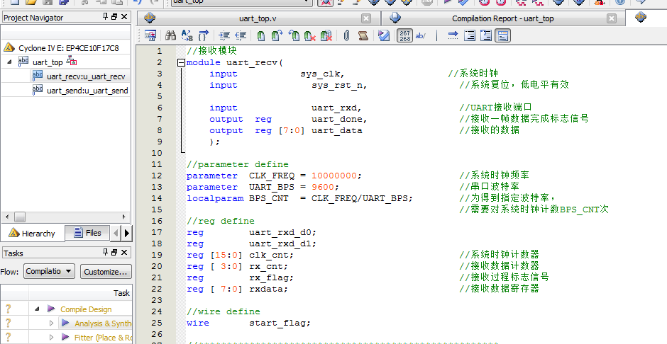Expand the Analysis & Synthesis task
This screenshot has height=344, width=667.
pos(51,323)
